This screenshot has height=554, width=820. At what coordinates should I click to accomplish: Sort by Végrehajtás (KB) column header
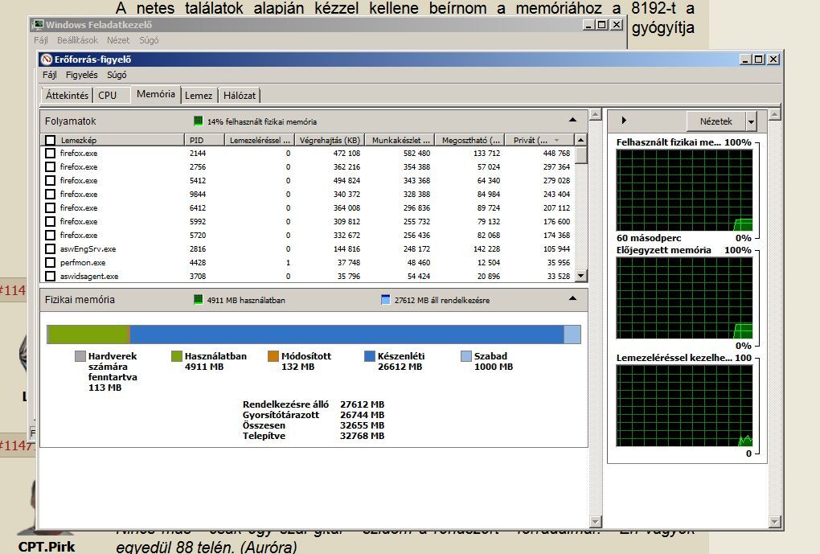point(330,140)
